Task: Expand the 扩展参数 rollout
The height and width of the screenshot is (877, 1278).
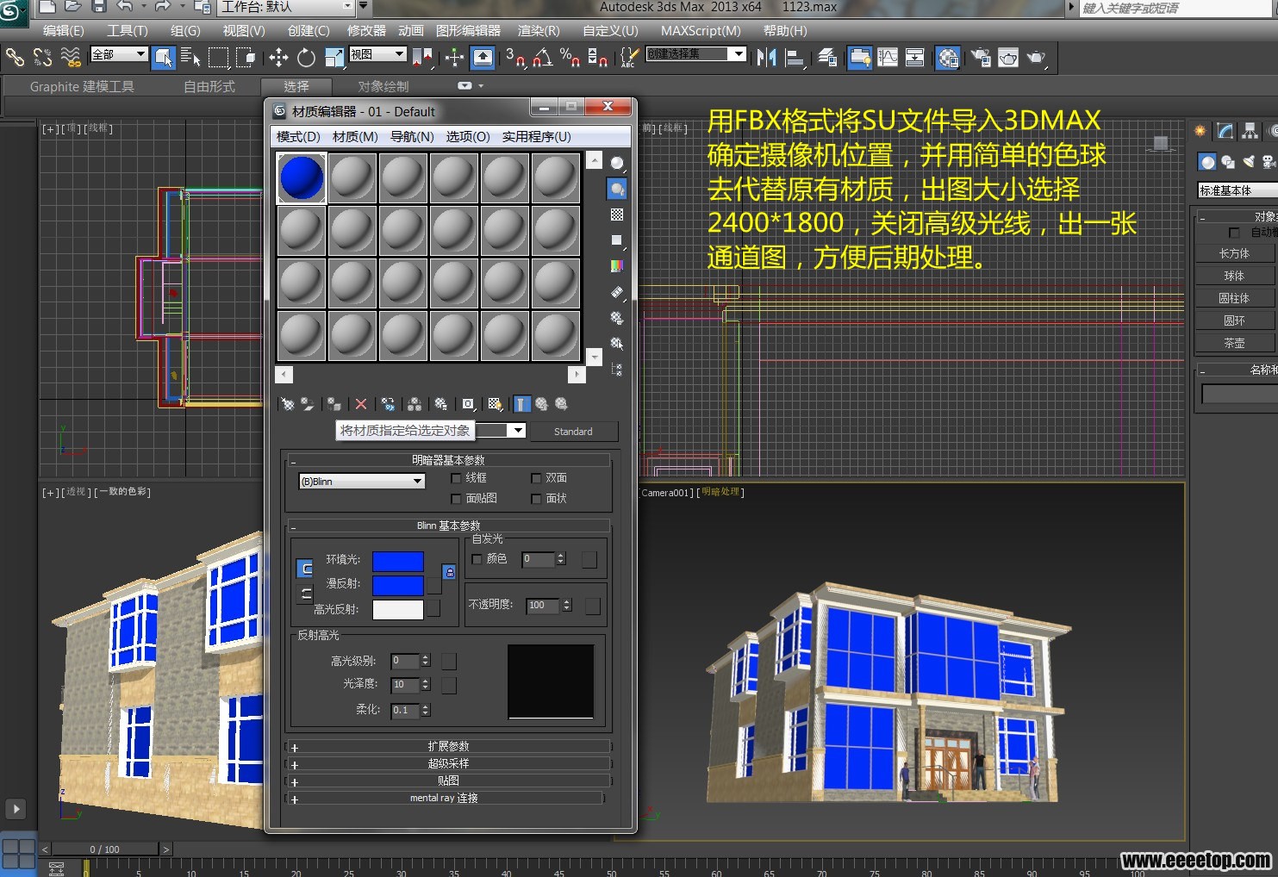Action: pyautogui.click(x=448, y=746)
